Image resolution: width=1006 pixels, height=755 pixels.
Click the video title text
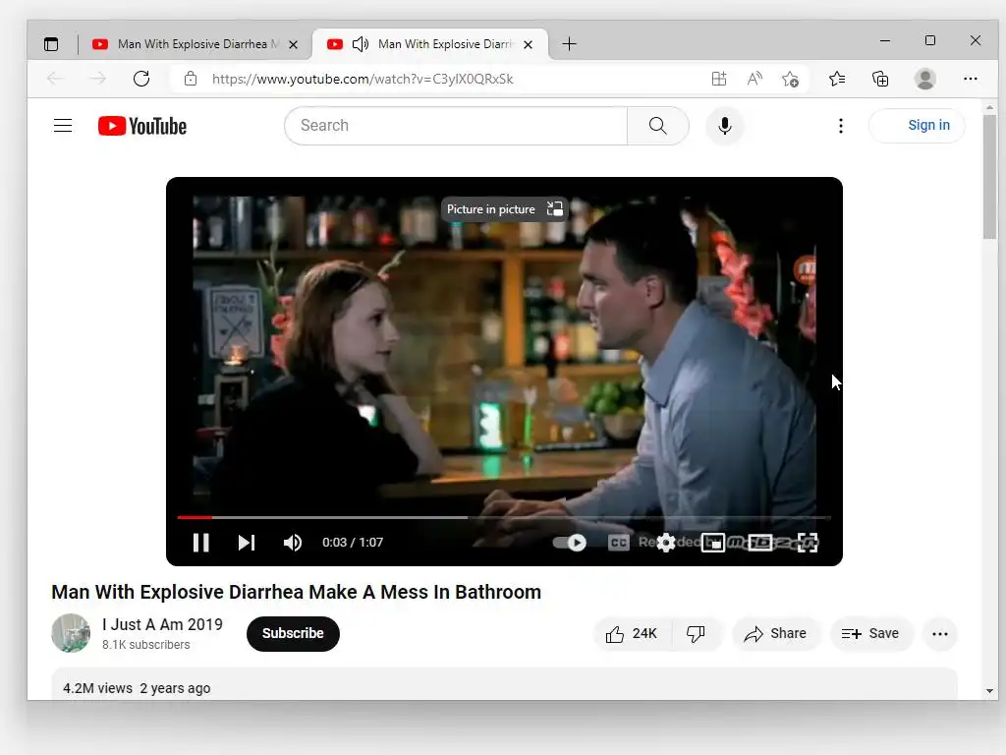click(297, 592)
